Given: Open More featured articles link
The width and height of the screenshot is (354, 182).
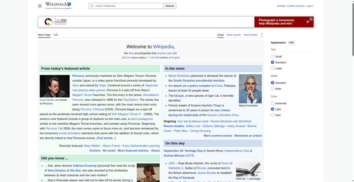Looking at the screenshot, I should click(133, 151).
